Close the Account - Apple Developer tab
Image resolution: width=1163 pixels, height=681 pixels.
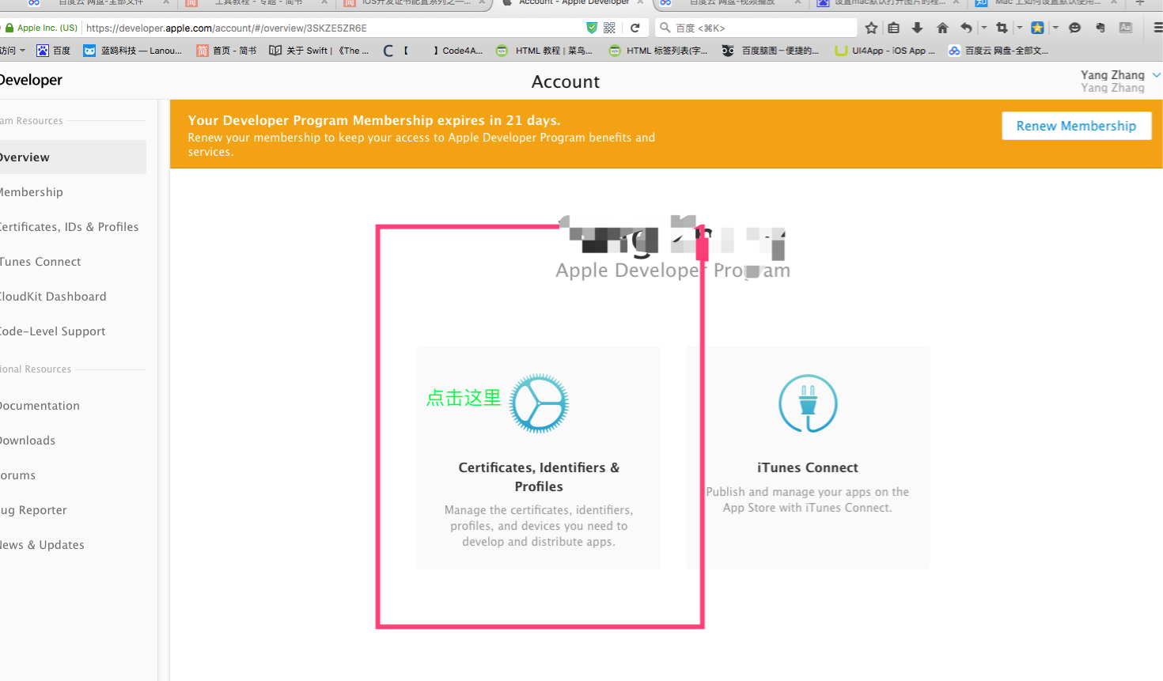[640, 3]
